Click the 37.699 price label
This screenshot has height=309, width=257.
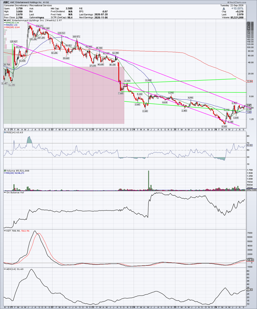point(93,66)
